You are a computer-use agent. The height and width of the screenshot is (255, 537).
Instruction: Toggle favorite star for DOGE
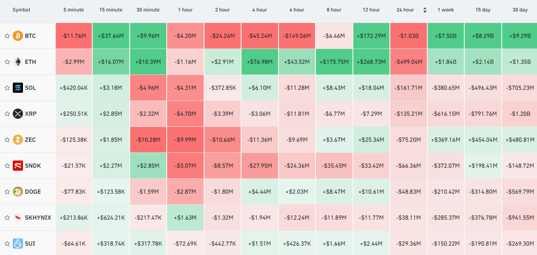pos(7,192)
